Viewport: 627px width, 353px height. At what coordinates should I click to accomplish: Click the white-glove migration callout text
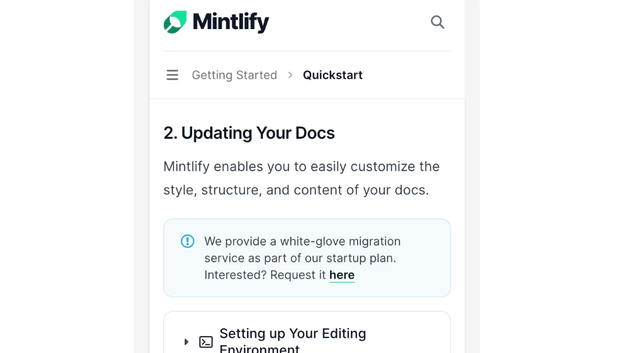pyautogui.click(x=302, y=258)
